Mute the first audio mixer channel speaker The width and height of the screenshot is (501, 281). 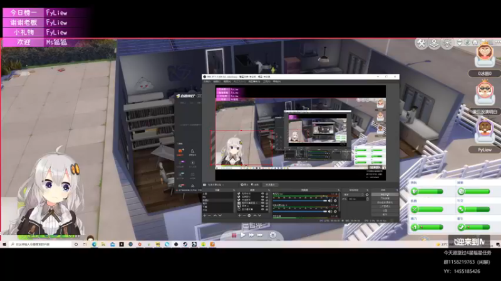click(330, 200)
